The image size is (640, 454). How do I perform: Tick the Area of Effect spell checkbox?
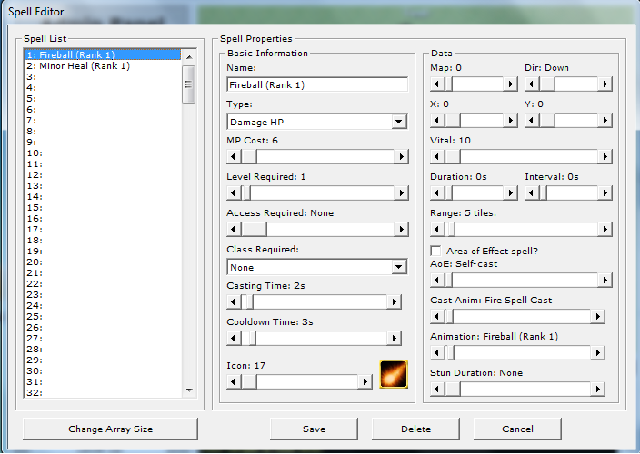[x=436, y=251]
